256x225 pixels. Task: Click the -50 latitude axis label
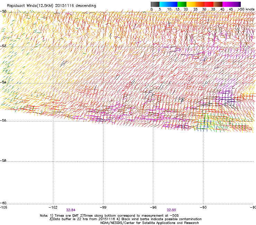pos(3,11)
